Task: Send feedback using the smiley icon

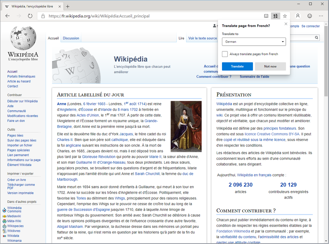Action: 310,16
